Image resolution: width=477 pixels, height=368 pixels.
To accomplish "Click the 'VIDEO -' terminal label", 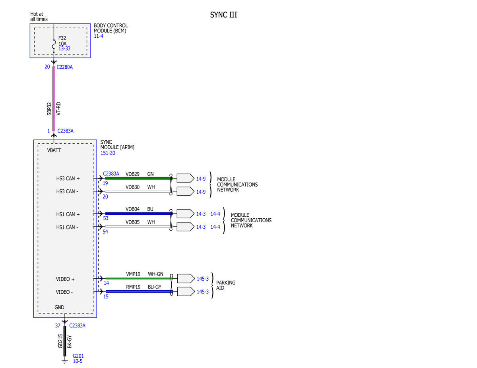I will click(x=65, y=292).
